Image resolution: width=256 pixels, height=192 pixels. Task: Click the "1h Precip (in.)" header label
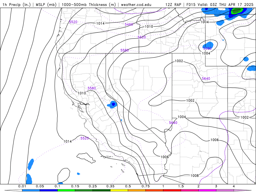(17, 4)
